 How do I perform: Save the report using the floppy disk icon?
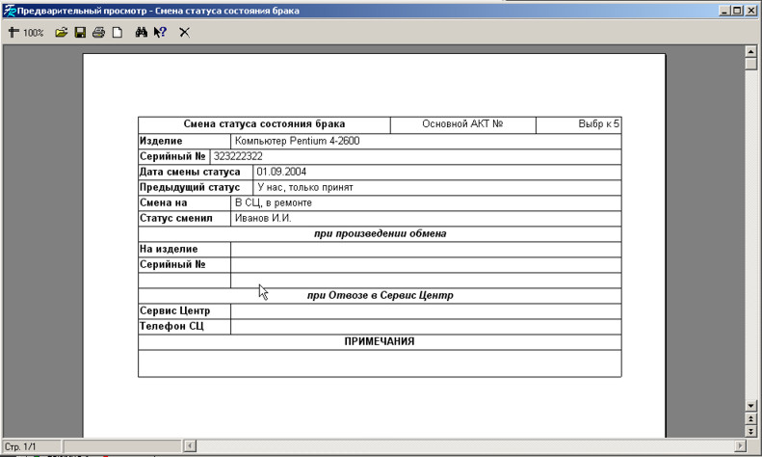tap(80, 32)
